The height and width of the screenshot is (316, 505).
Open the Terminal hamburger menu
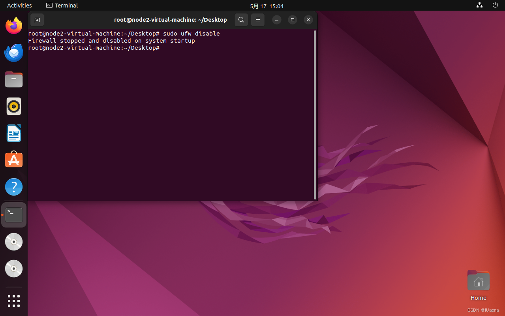[257, 20]
